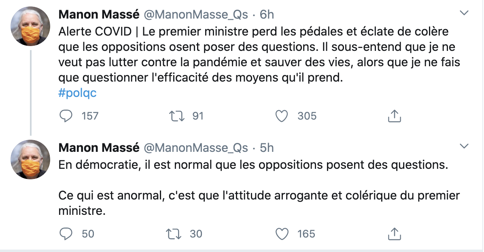View the first tweet's profile avatar
The width and height of the screenshot is (484, 252).
point(30,26)
